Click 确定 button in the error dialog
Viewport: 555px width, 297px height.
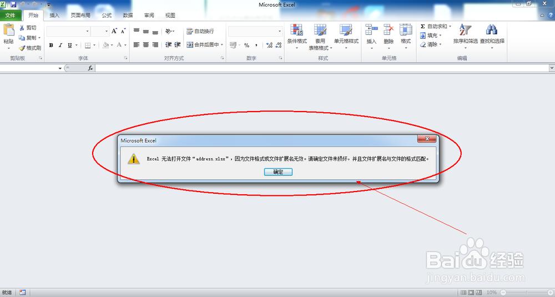[278, 172]
